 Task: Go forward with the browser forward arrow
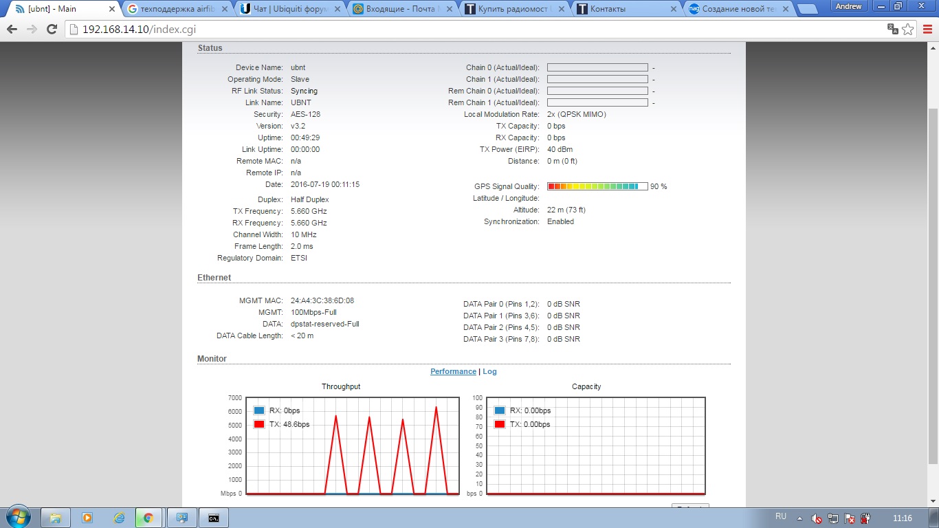[32, 29]
